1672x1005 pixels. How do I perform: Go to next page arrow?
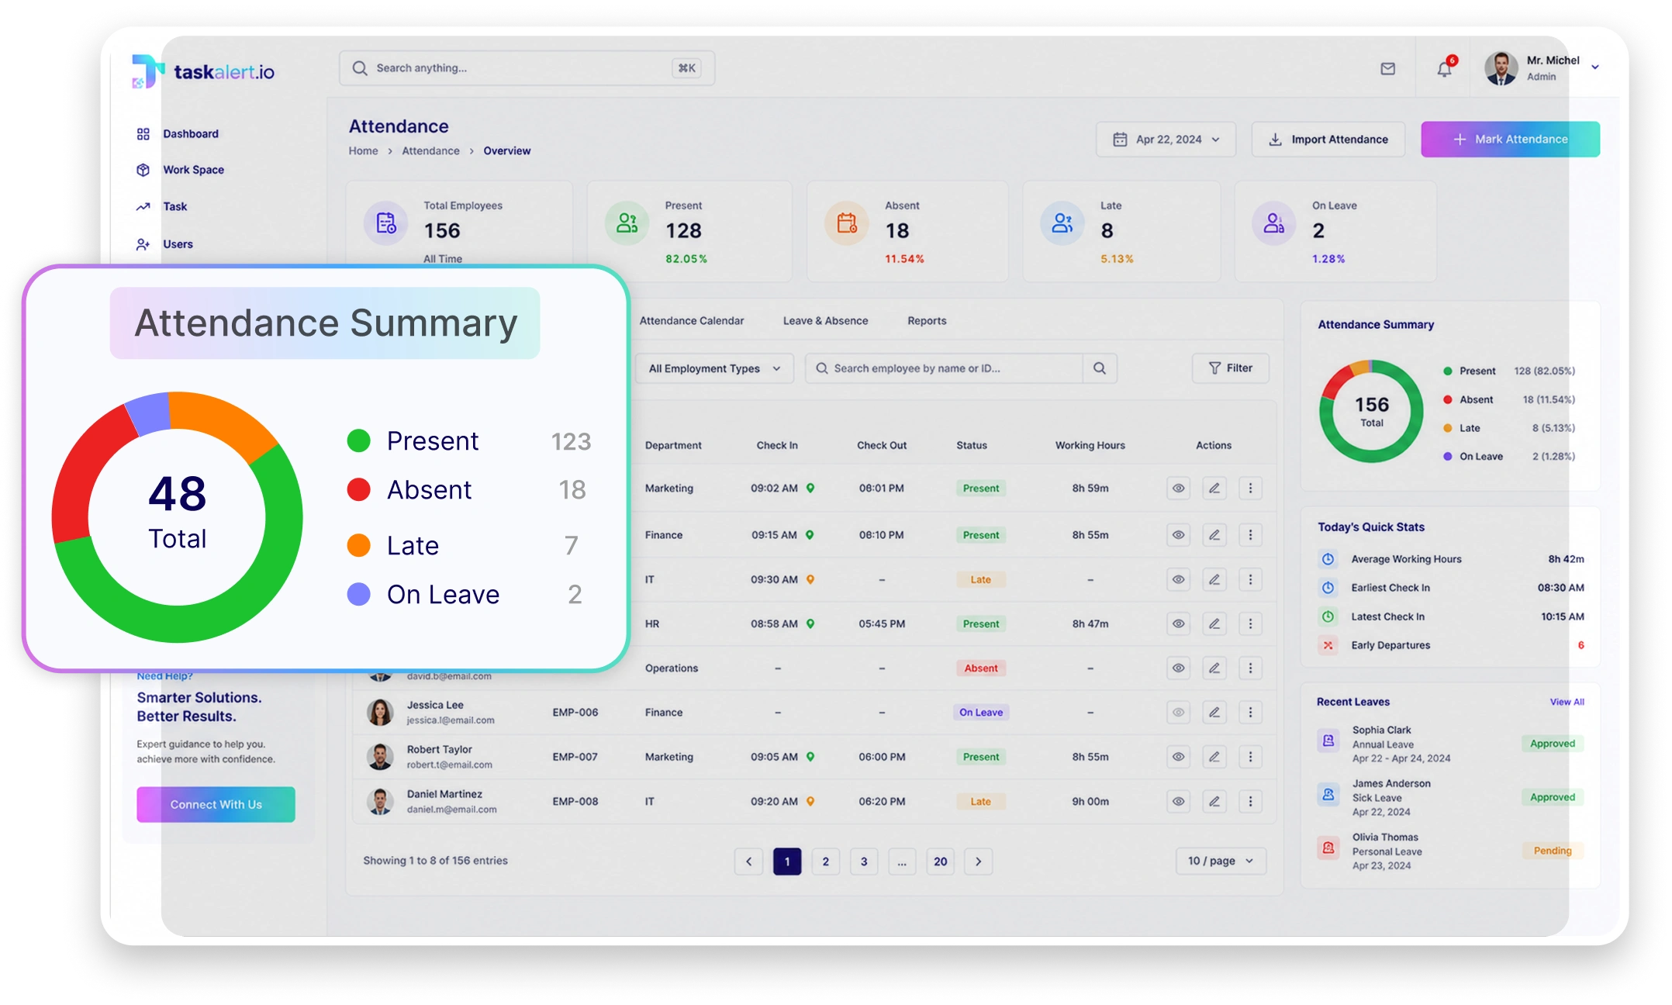tap(978, 862)
